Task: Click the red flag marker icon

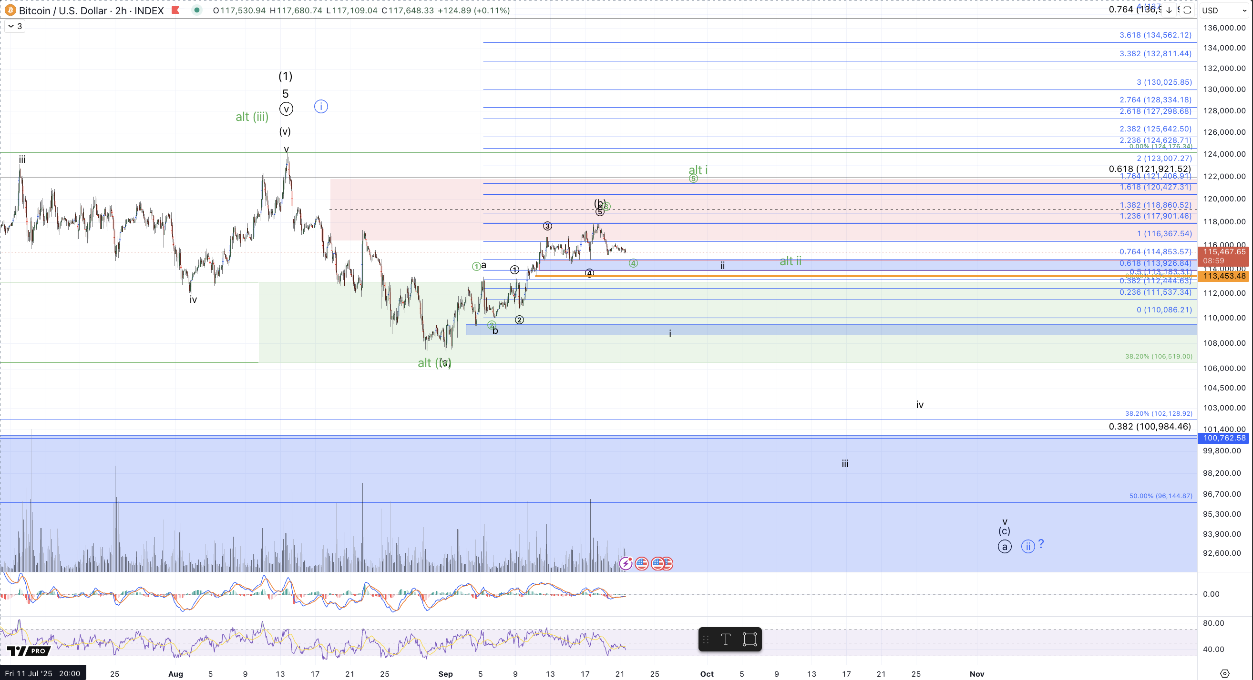Action: [x=176, y=10]
